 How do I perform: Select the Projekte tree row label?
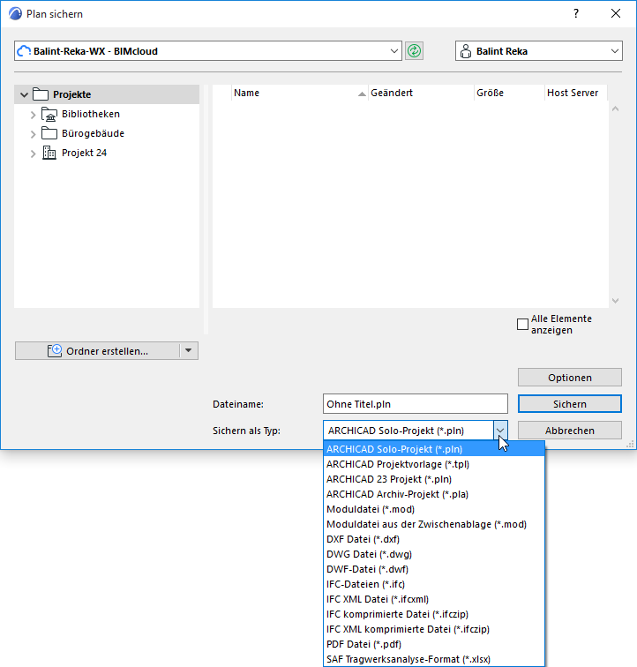coord(72,94)
